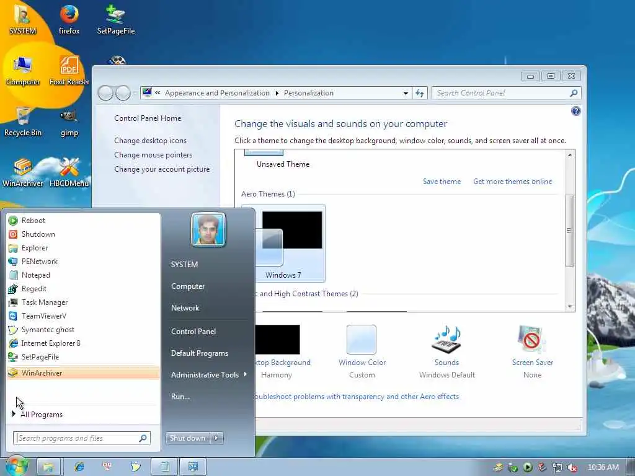Open Notepad from the Start menu
This screenshot has width=635, height=476.
[83, 275]
